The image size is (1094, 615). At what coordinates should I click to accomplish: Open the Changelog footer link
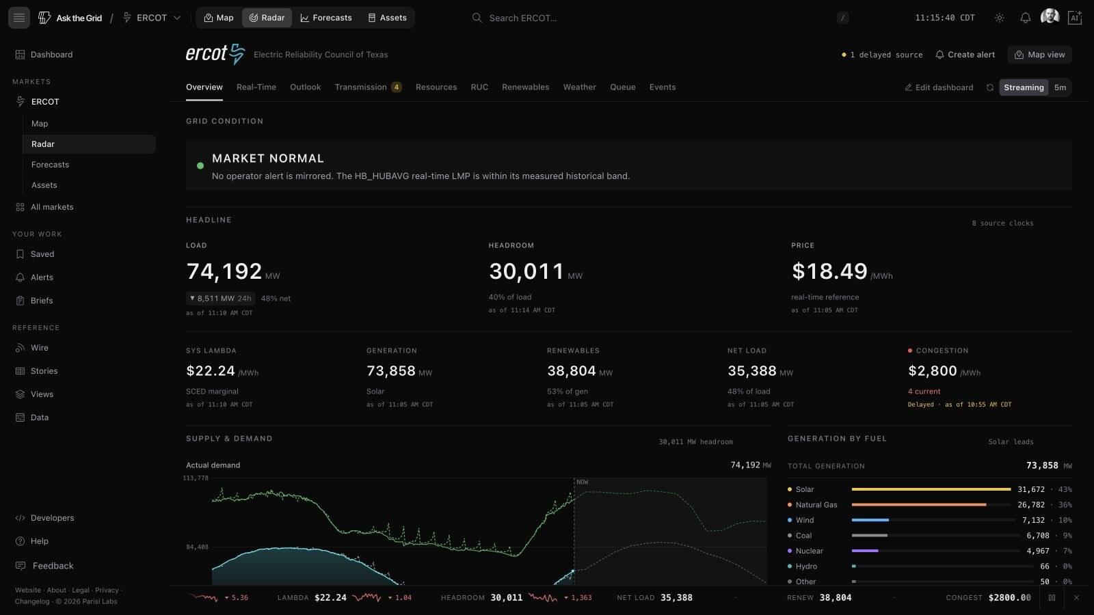click(32, 602)
